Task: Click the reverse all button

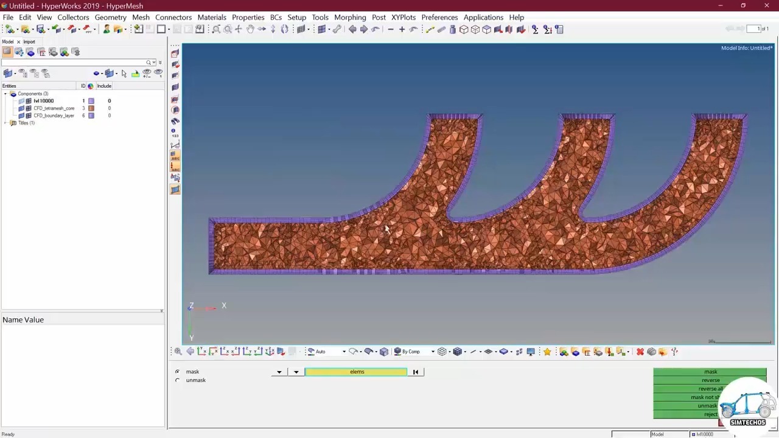Action: coord(710,389)
